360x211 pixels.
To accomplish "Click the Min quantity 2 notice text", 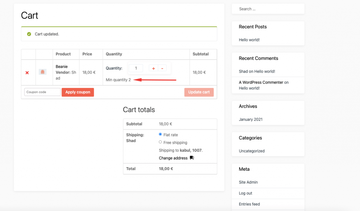I will 118,80.
